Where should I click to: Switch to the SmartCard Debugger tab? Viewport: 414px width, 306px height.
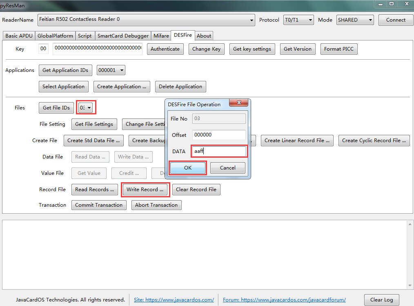123,36
